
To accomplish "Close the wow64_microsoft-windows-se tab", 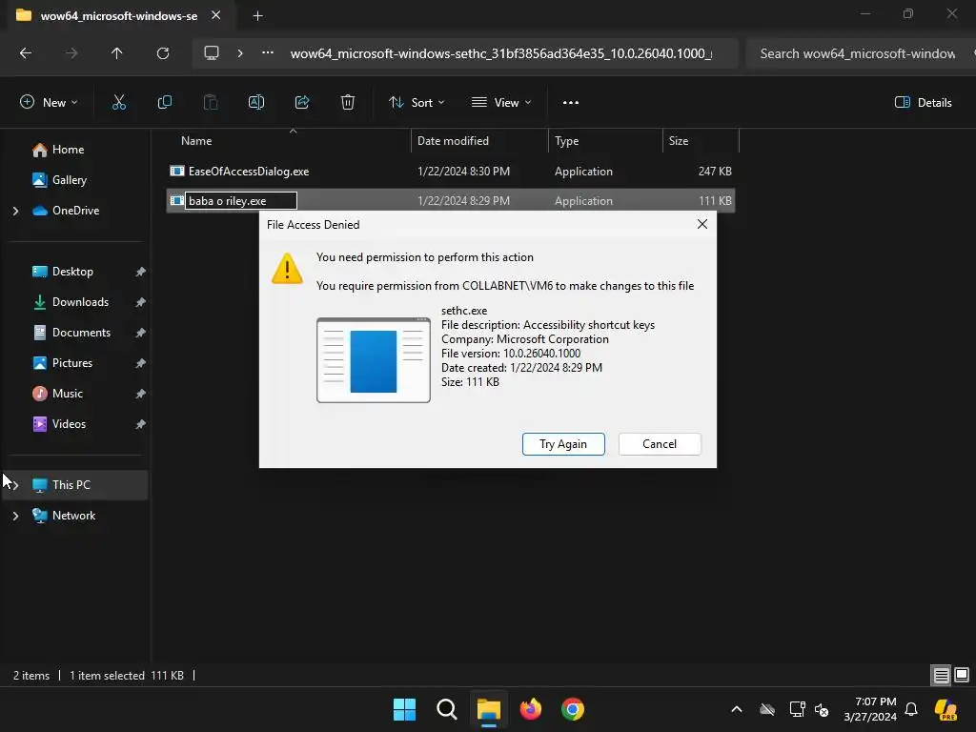I will click(216, 15).
